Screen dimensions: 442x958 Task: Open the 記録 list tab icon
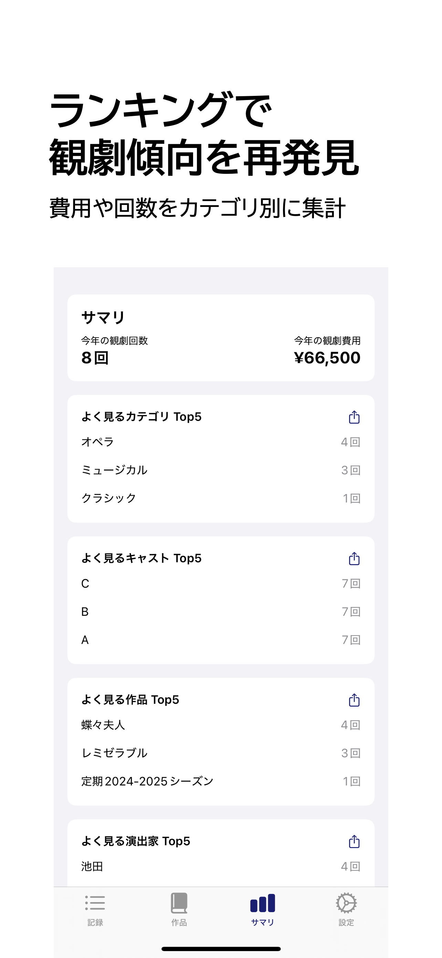coord(95,902)
